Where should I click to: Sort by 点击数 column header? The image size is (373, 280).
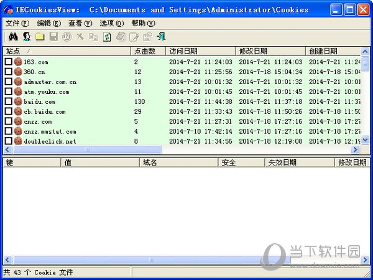pos(148,51)
